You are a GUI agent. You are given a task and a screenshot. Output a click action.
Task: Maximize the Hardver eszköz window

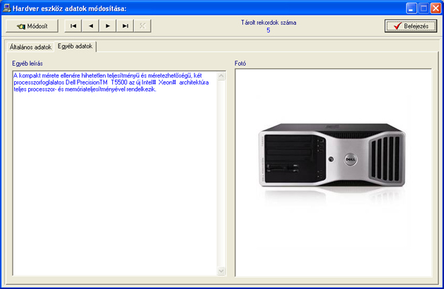(424, 8)
